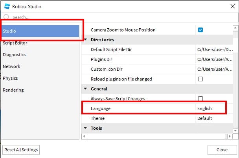The height and width of the screenshot is (158, 239).
Task: Click the vertical scrollbar up arrow
Action: coord(235,28)
